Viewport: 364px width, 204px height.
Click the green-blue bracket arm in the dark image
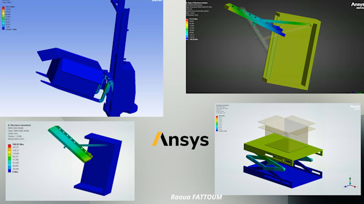(x=255, y=20)
